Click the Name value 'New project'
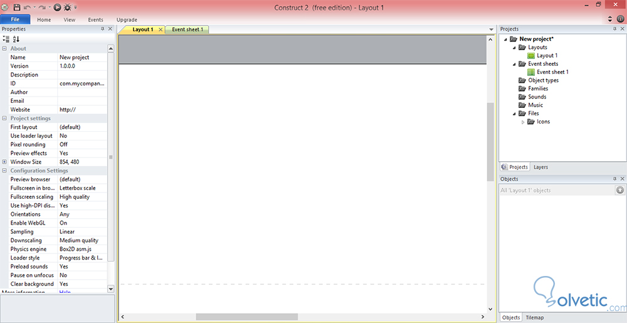Image resolution: width=627 pixels, height=323 pixels. coord(82,57)
